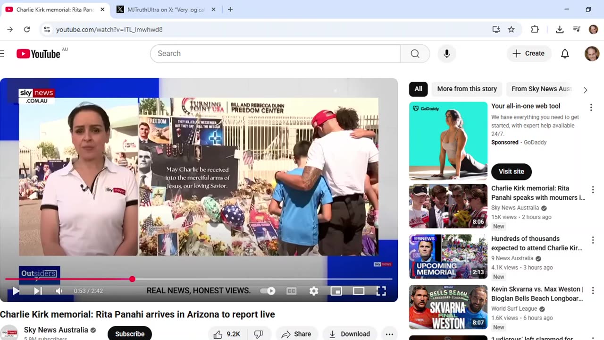
Task: Select the All filter chip
Action: click(419, 89)
